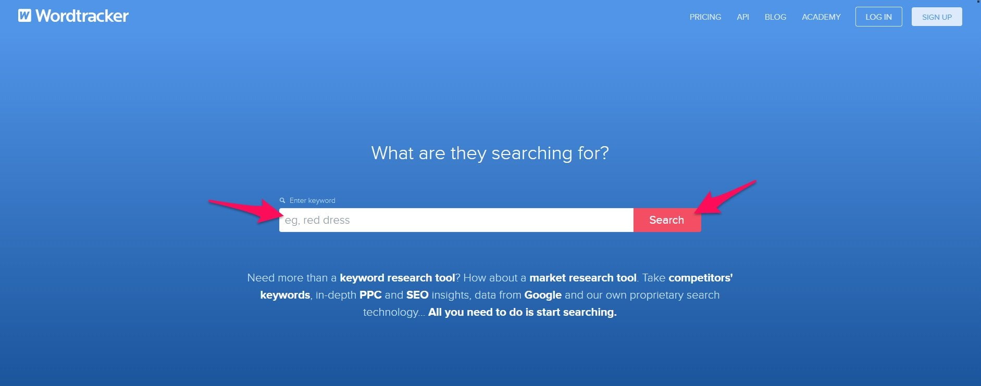Click the Wordtracker wordmark text
Screen dimensions: 981x386
tap(82, 16)
